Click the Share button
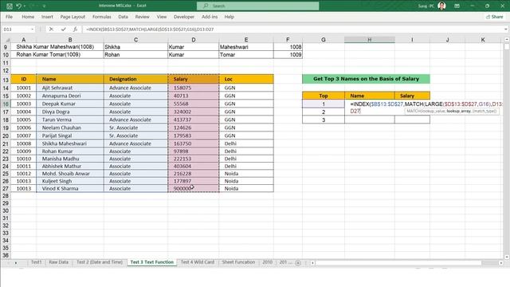This screenshot has height=287, width=510. (x=494, y=17)
